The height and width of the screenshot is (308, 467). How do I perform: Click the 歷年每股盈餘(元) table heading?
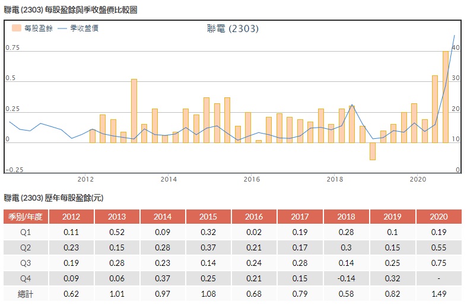point(74,198)
